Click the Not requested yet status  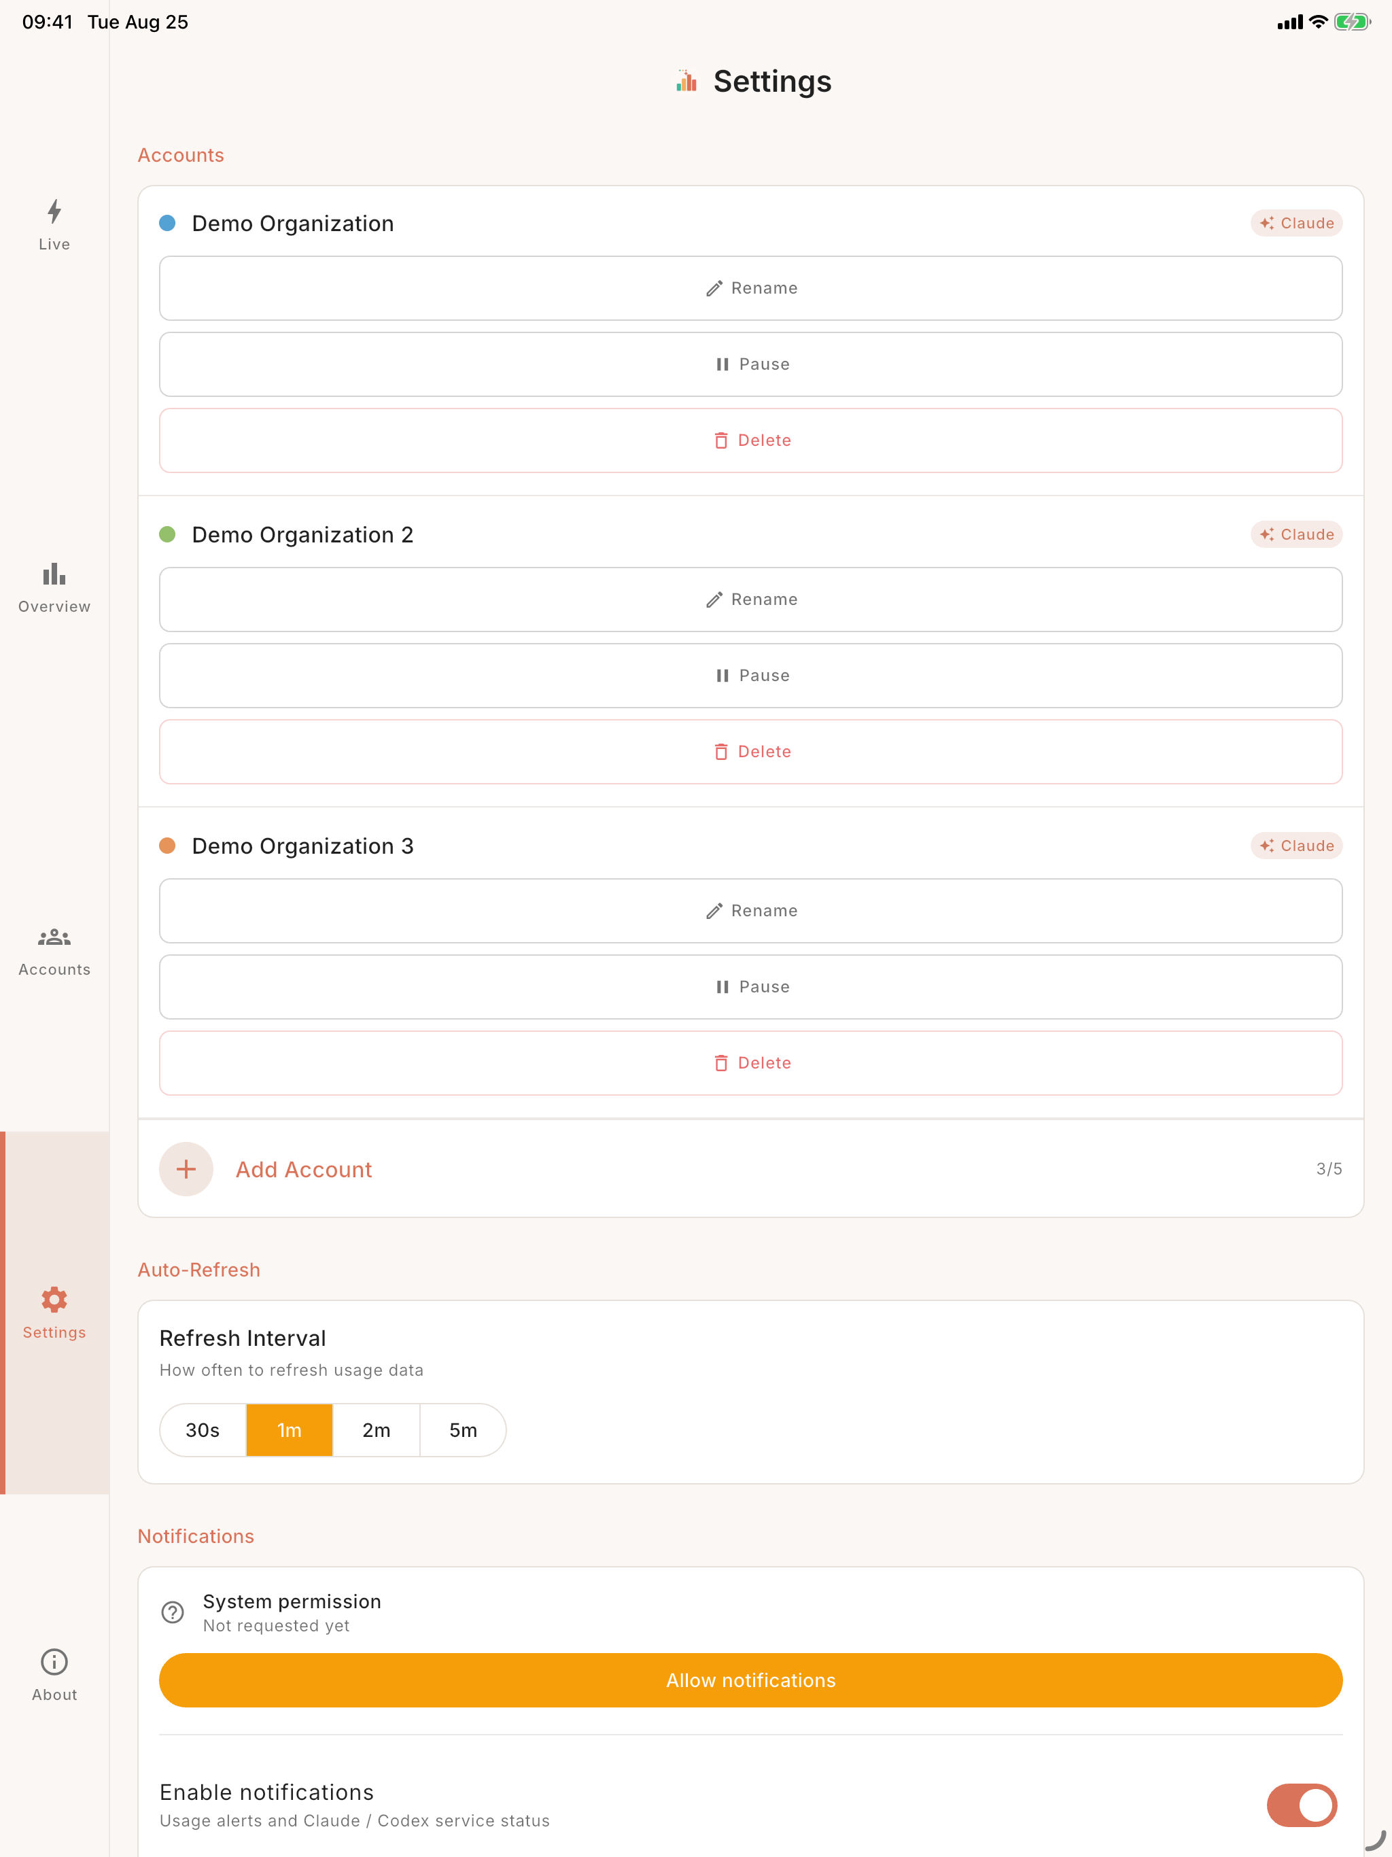(x=276, y=1625)
